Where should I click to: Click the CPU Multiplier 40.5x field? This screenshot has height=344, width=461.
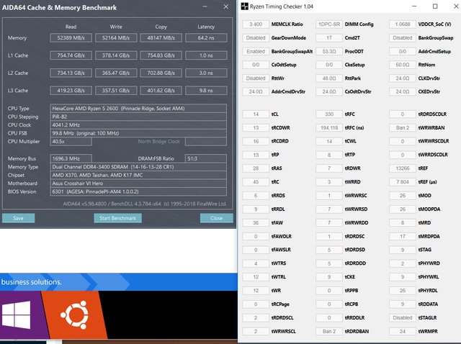[x=71, y=141]
